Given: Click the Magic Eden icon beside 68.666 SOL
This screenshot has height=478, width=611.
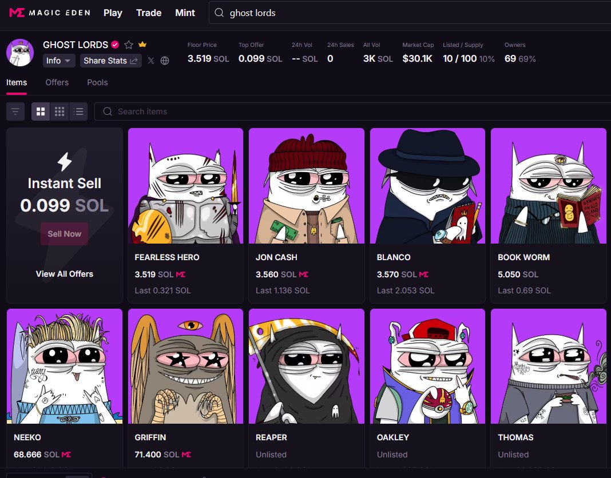Looking at the screenshot, I should pos(66,454).
